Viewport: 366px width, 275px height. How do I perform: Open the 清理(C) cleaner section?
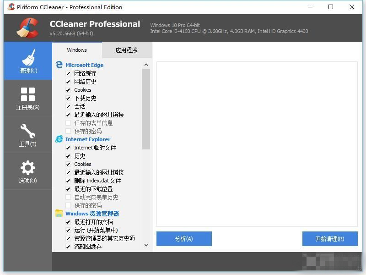(28, 61)
